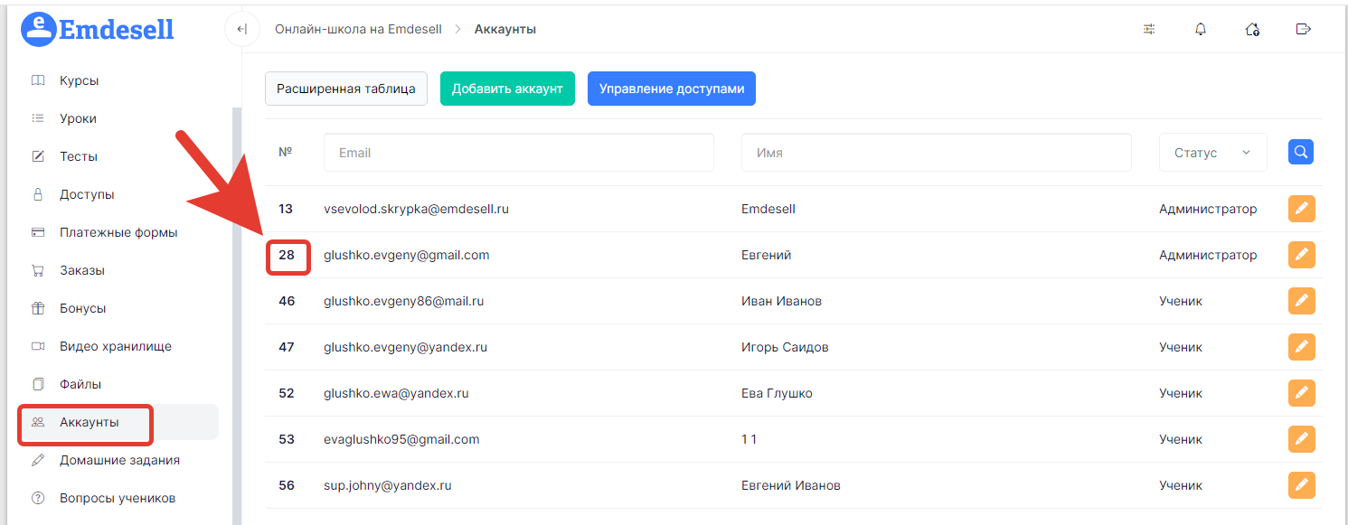Screen dimensions: 1348x525
Task: Open notifications bell icon
Action: pos(1201,29)
